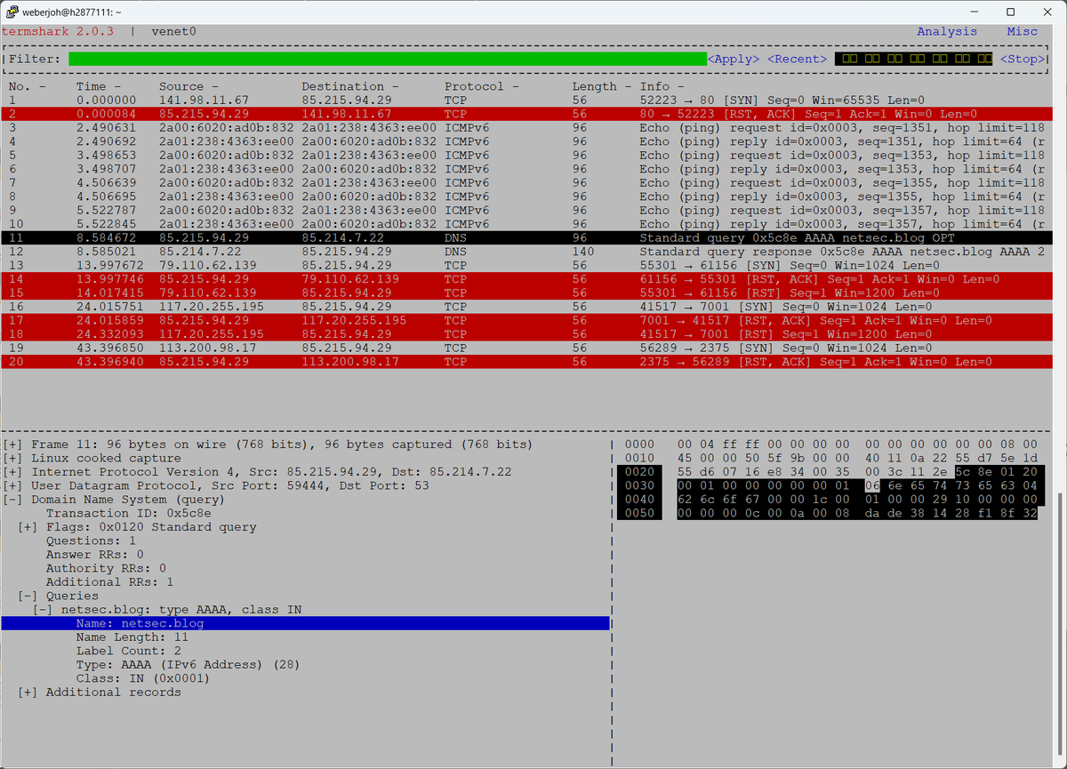Select packet 20 RST, ACK to 113.200.98.17

(x=528, y=362)
